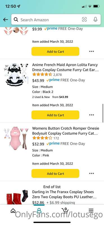
Task: Open the hamburger menu icon
Action: [91, 210]
